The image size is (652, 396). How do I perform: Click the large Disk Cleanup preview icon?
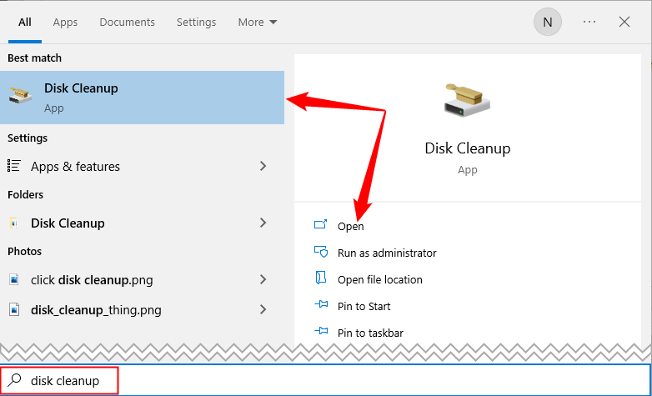point(467,100)
